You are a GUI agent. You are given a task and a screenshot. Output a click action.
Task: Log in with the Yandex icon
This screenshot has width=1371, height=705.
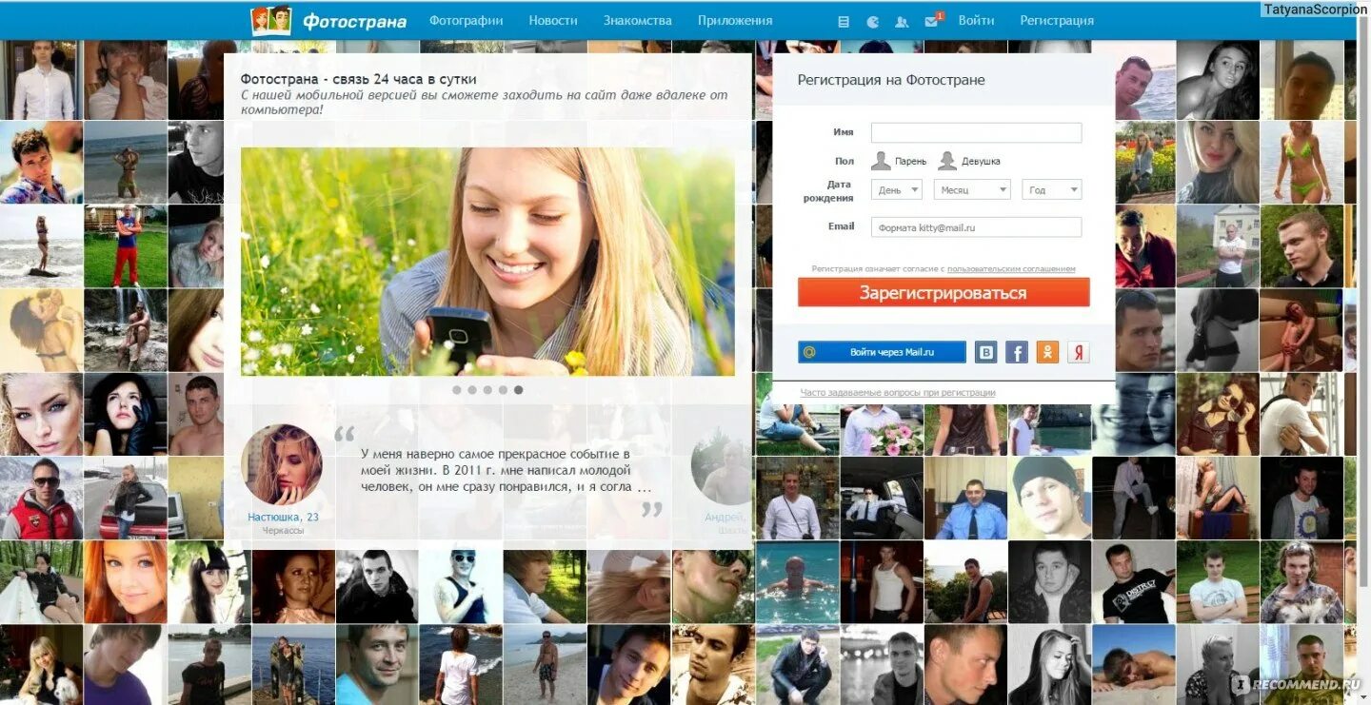(x=1078, y=353)
